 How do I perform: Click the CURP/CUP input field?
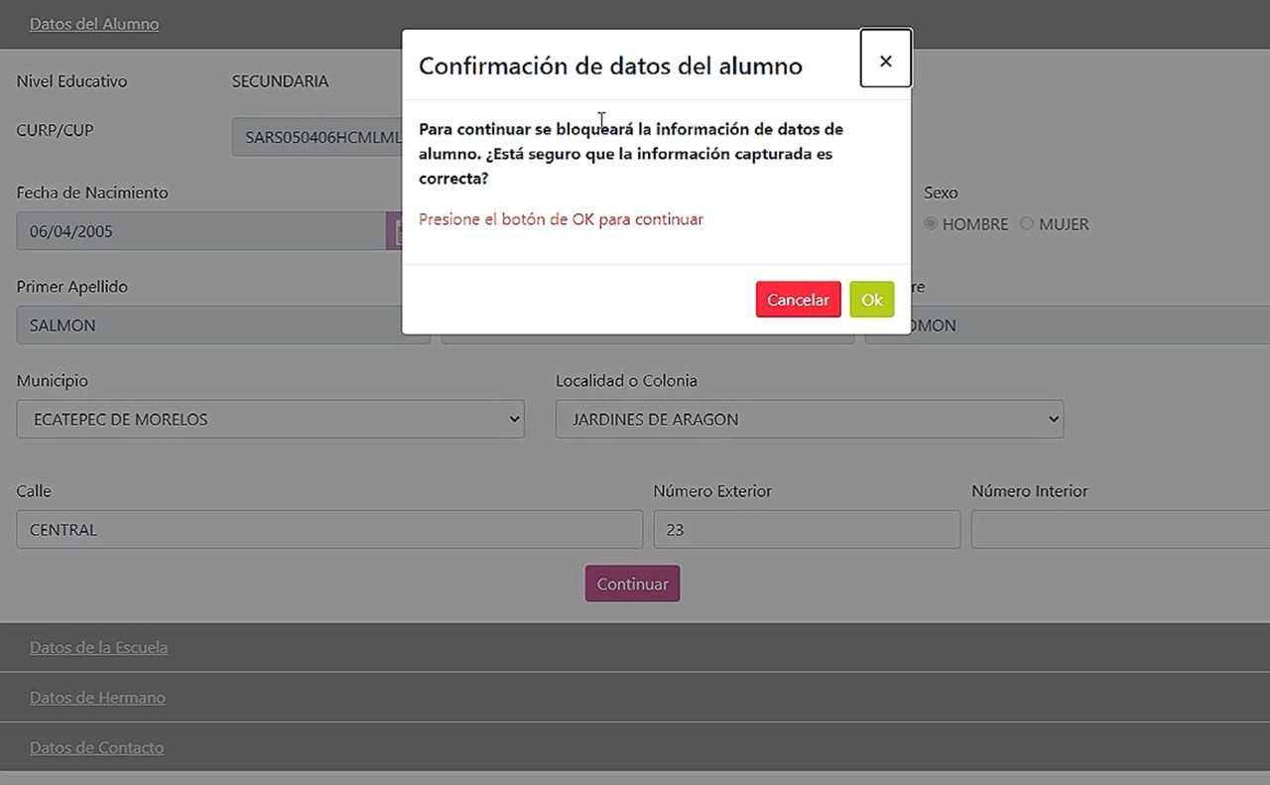(x=317, y=138)
